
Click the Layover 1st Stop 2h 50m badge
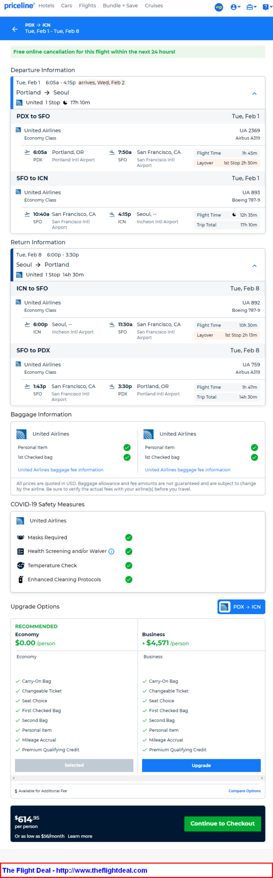coord(227,163)
